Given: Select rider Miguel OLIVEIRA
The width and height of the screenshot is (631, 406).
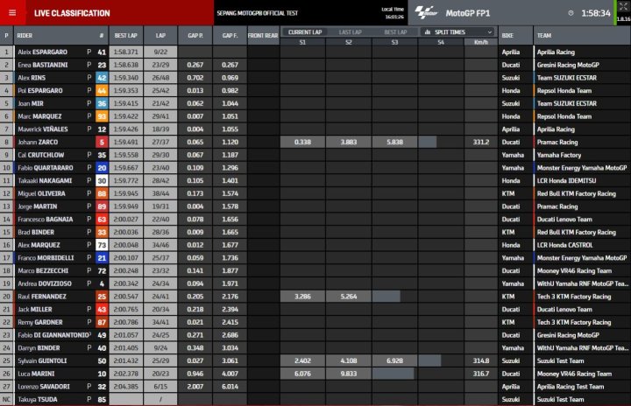Looking at the screenshot, I should point(41,193).
